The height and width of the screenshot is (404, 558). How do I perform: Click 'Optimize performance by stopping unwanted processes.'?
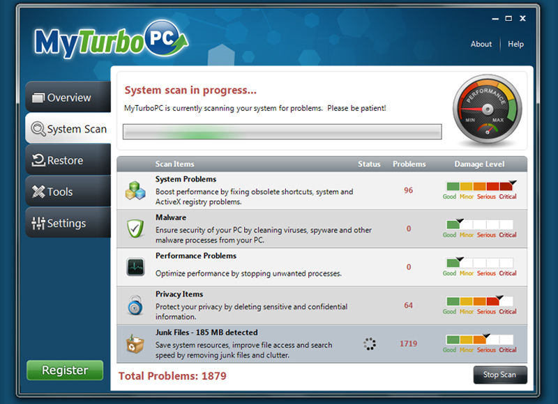[x=248, y=273]
